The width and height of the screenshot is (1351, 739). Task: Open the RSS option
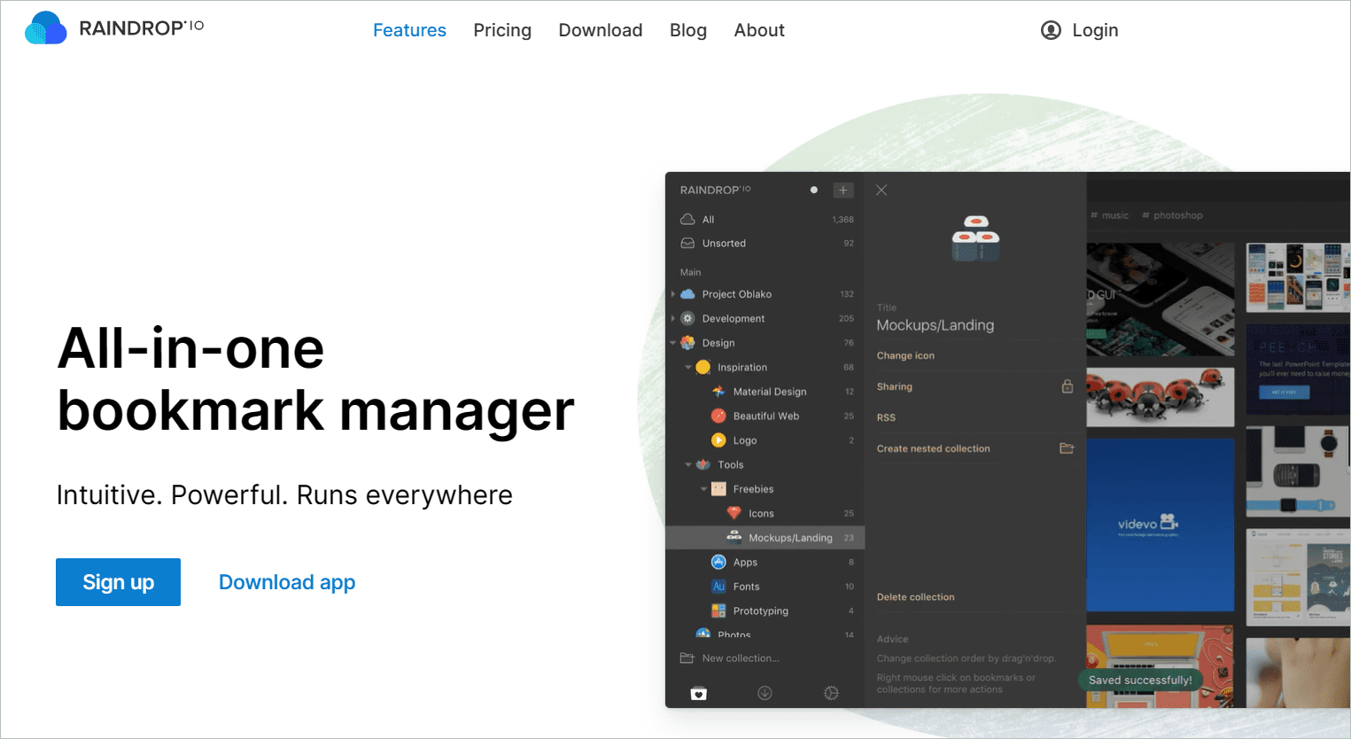[x=886, y=417]
